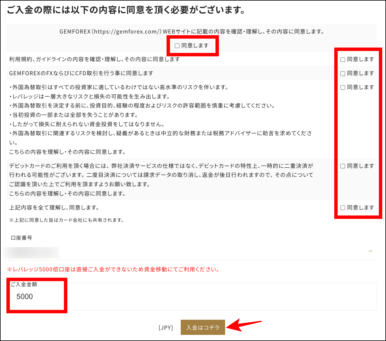This screenshot has width=386, height=341.
Task: Enable consent for FX and CFD trading
Action: coord(342,73)
